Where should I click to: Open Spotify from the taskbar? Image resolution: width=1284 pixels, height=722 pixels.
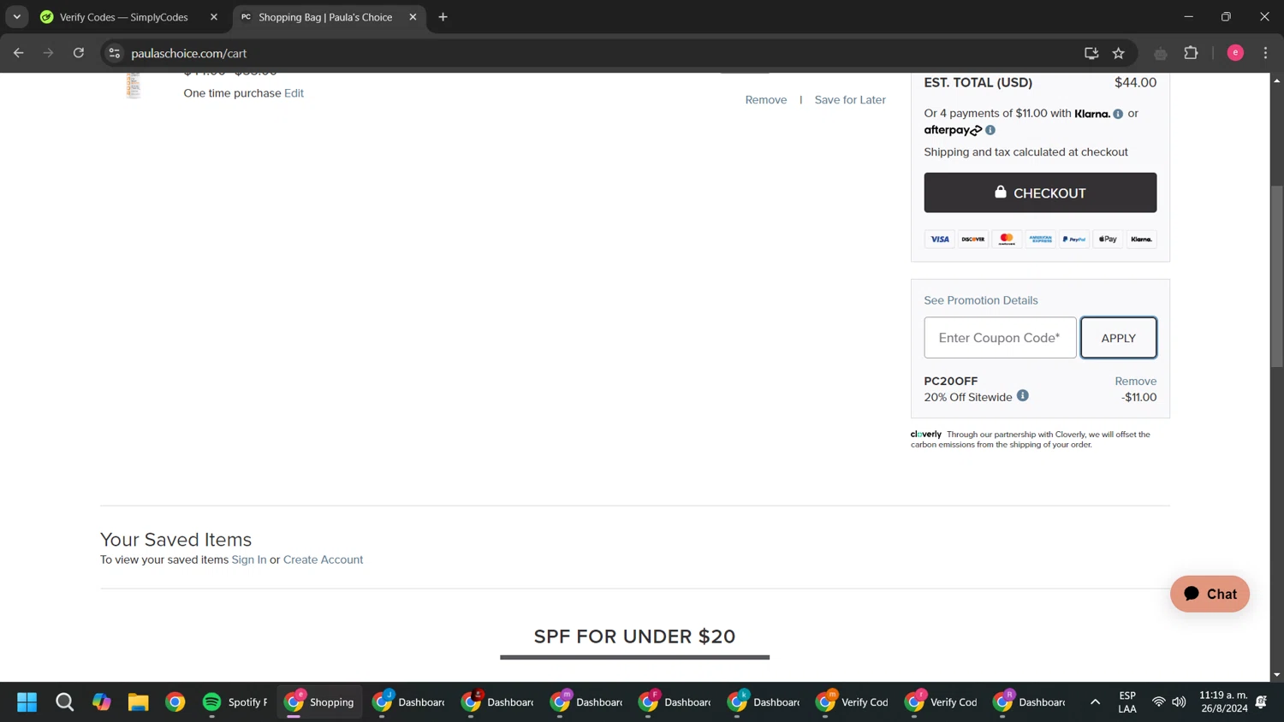235,702
